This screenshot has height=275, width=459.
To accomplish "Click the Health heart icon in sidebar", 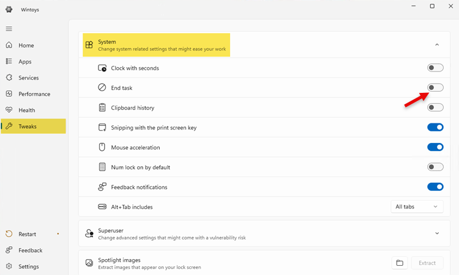I will point(9,110).
